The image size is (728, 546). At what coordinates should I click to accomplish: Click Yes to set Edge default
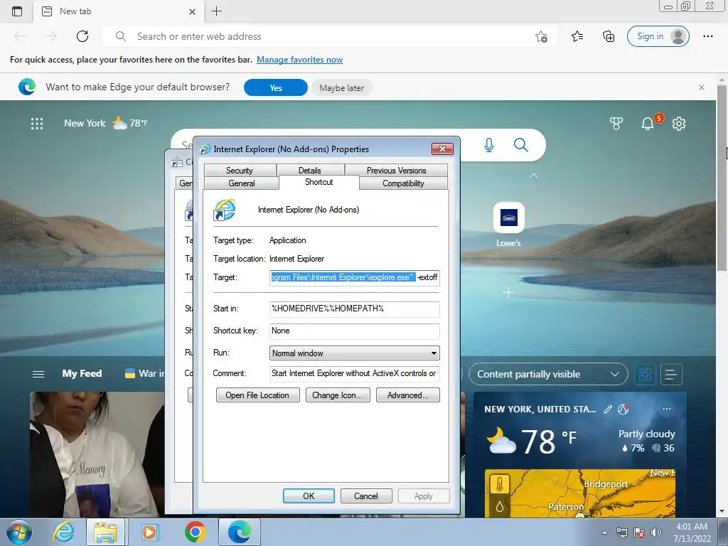point(276,87)
